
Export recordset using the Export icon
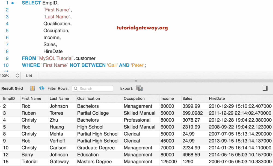[140, 88]
